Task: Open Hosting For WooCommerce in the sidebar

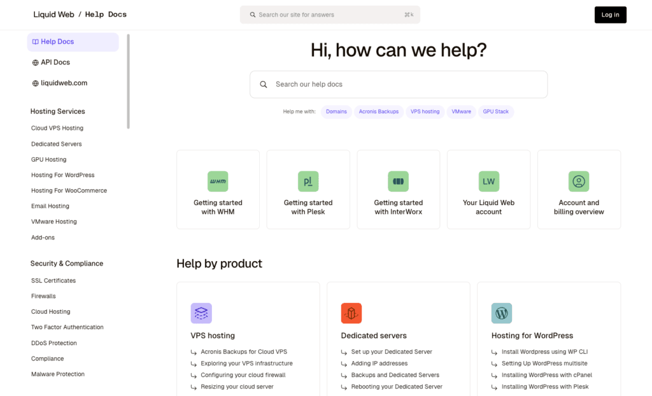Action: click(x=69, y=190)
